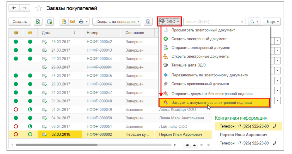
Task: Select order row НФФР-000042
Action: pyautogui.click(x=84, y=42)
